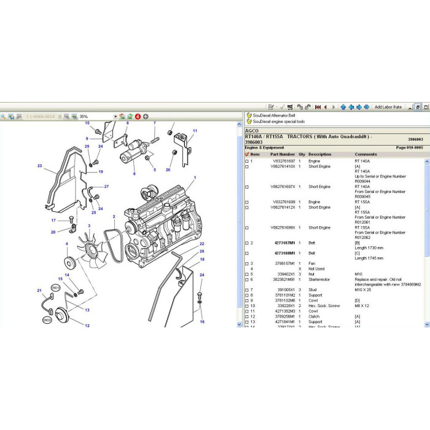Click the blue up arrow icon
Screen dimensions: 430x430
(x=343, y=107)
